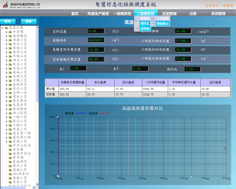Open the 历史数据 menu
The width and height of the screenshot is (236, 189).
click(169, 14)
